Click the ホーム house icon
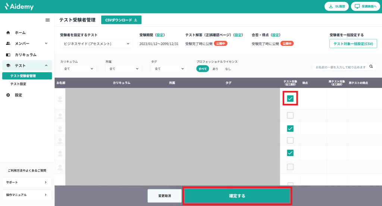This screenshot has width=382, height=206. (x=8, y=32)
